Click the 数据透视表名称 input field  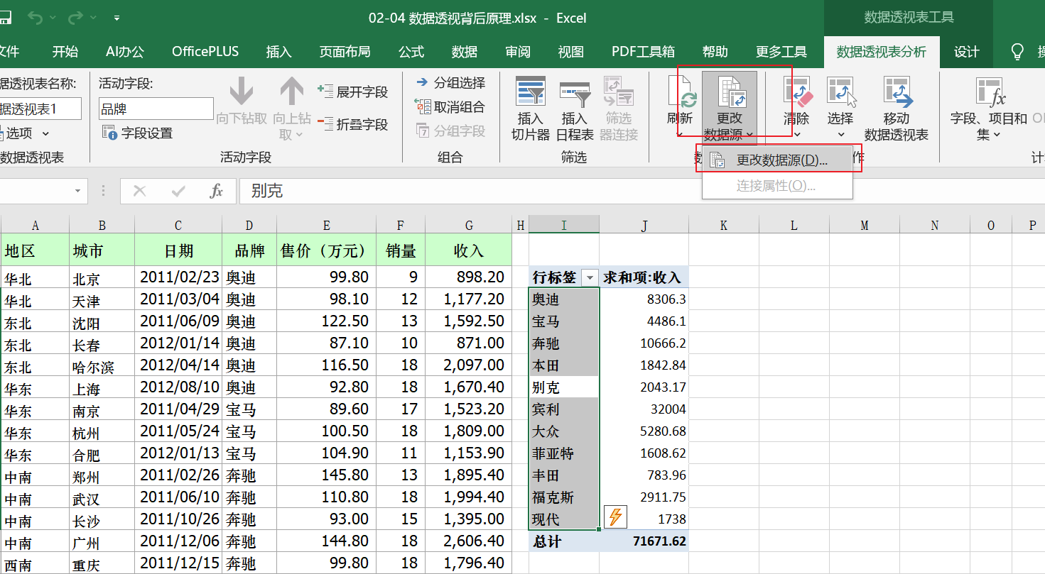[40, 109]
